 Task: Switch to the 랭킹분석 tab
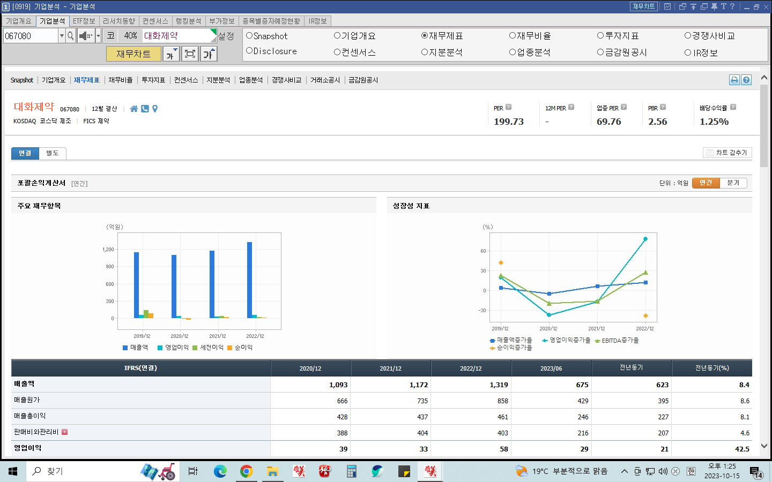tap(189, 21)
